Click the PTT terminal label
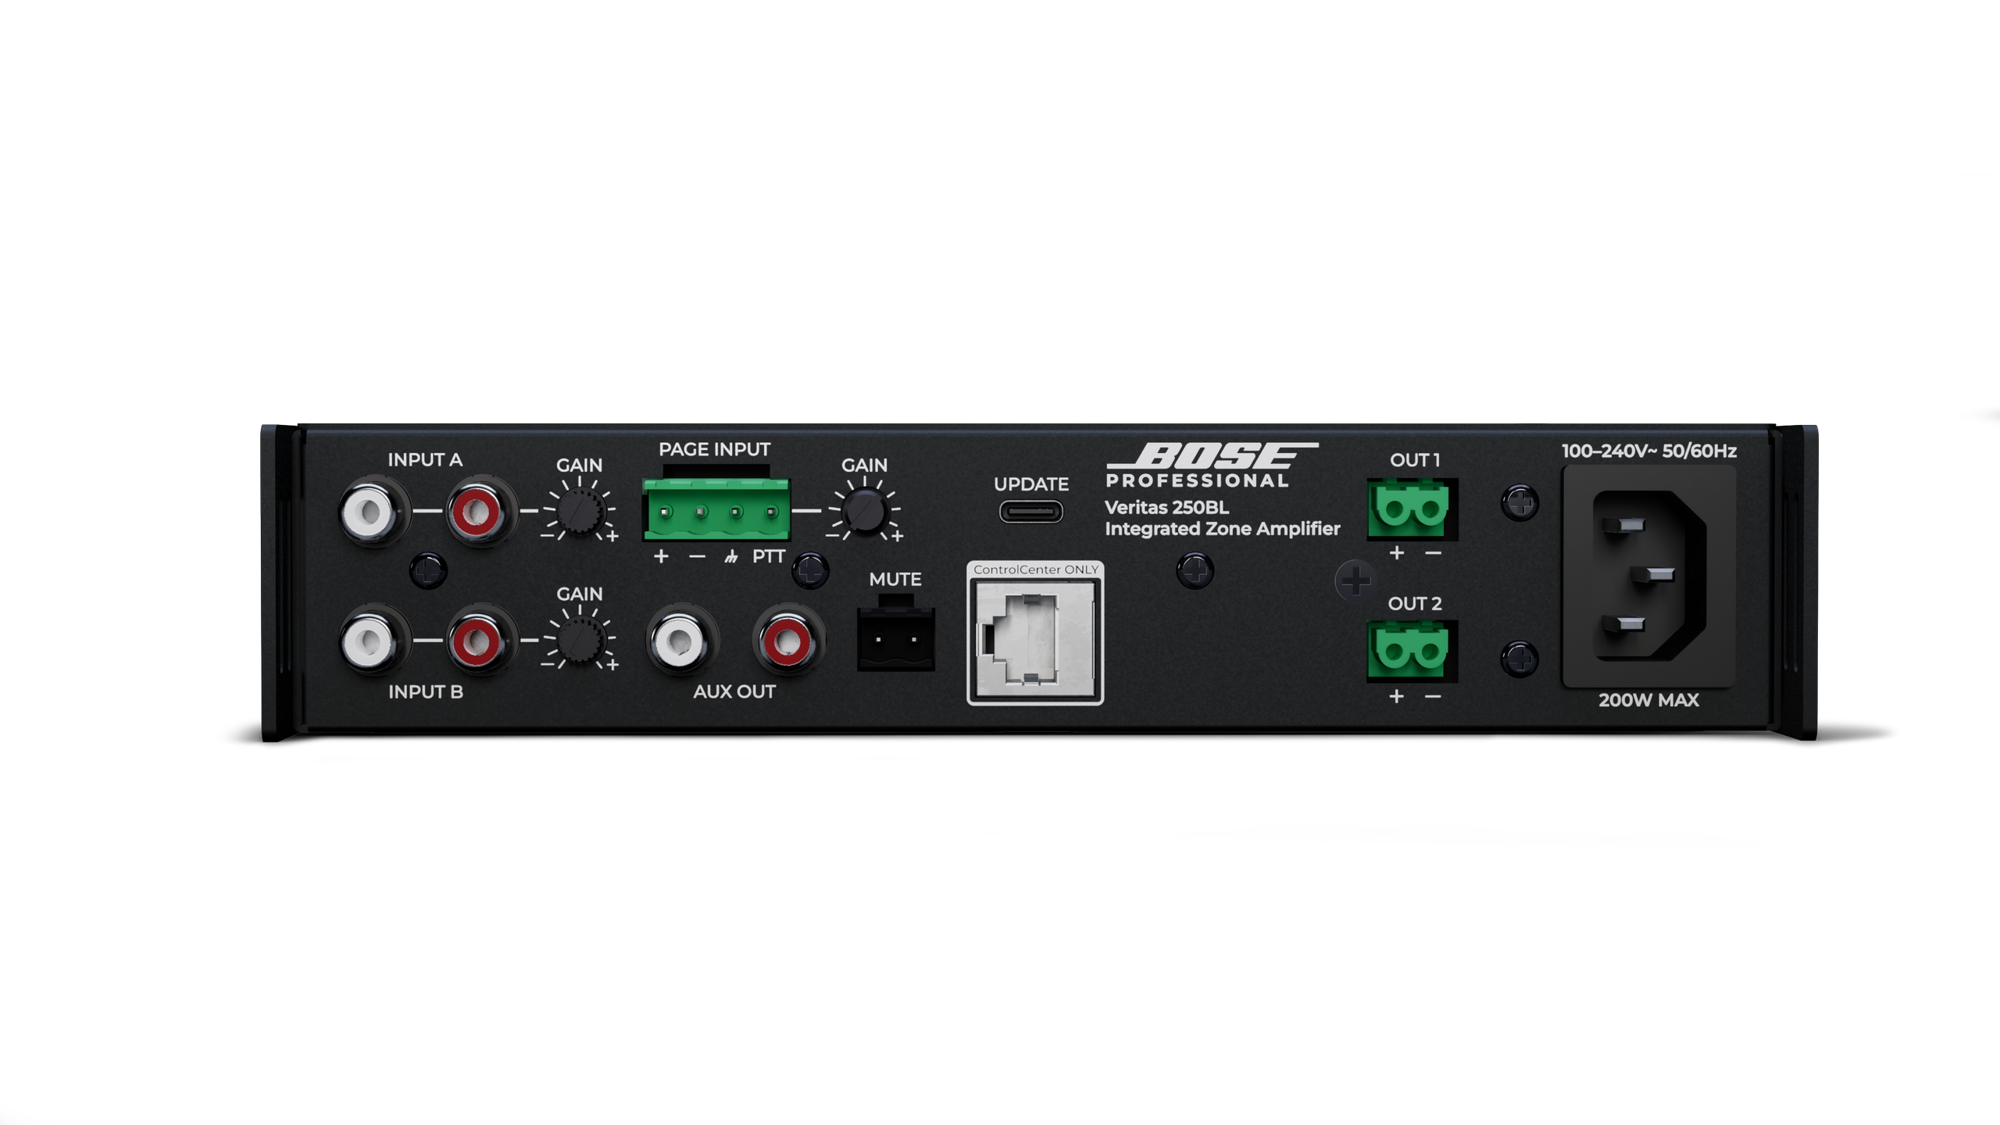The height and width of the screenshot is (1125, 2000). 768,556
